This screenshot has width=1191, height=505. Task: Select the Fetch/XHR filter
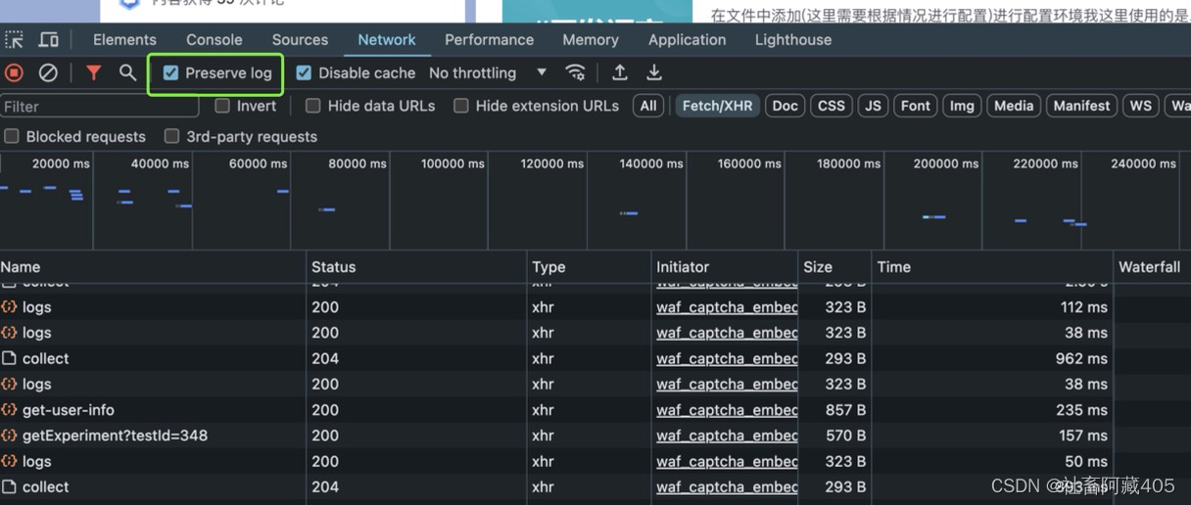point(717,106)
